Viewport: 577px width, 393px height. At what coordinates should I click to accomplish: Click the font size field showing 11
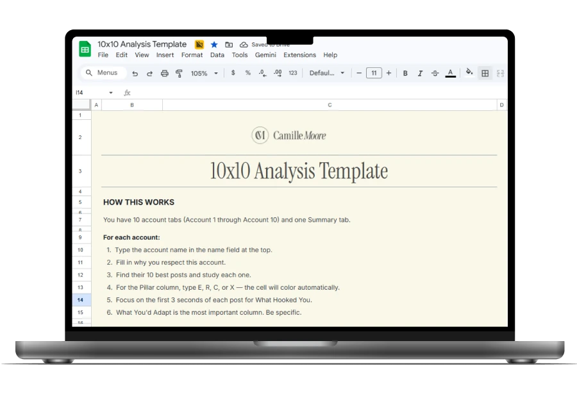[x=374, y=73]
